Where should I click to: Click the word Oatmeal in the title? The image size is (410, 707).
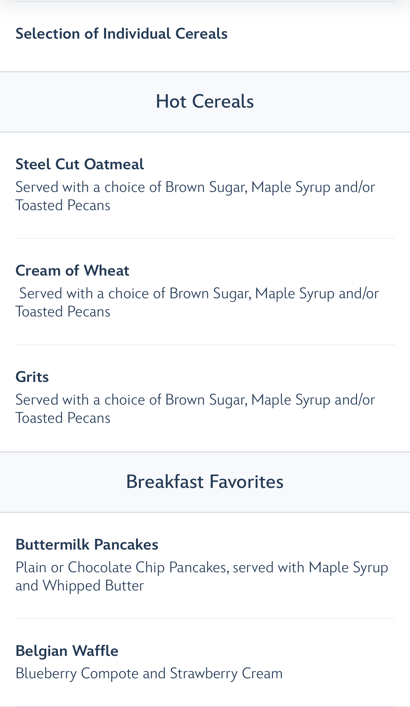114,164
